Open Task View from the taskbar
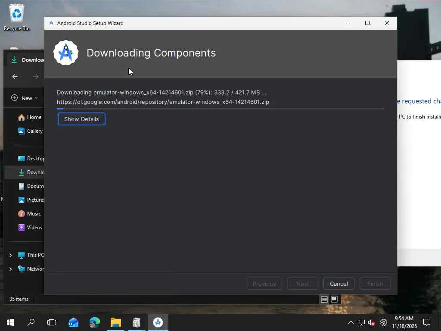441x331 pixels. 52,322
